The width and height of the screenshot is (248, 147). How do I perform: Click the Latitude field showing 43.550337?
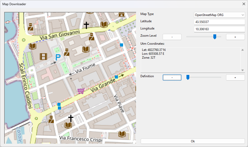[x=219, y=22]
